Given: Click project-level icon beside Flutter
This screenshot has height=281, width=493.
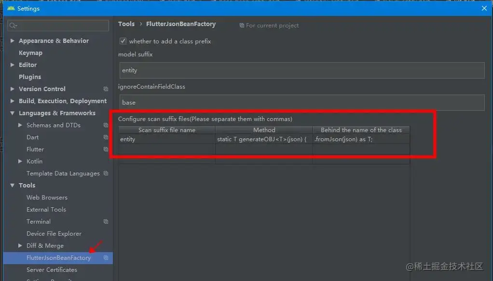Looking at the screenshot, I should click(x=106, y=149).
